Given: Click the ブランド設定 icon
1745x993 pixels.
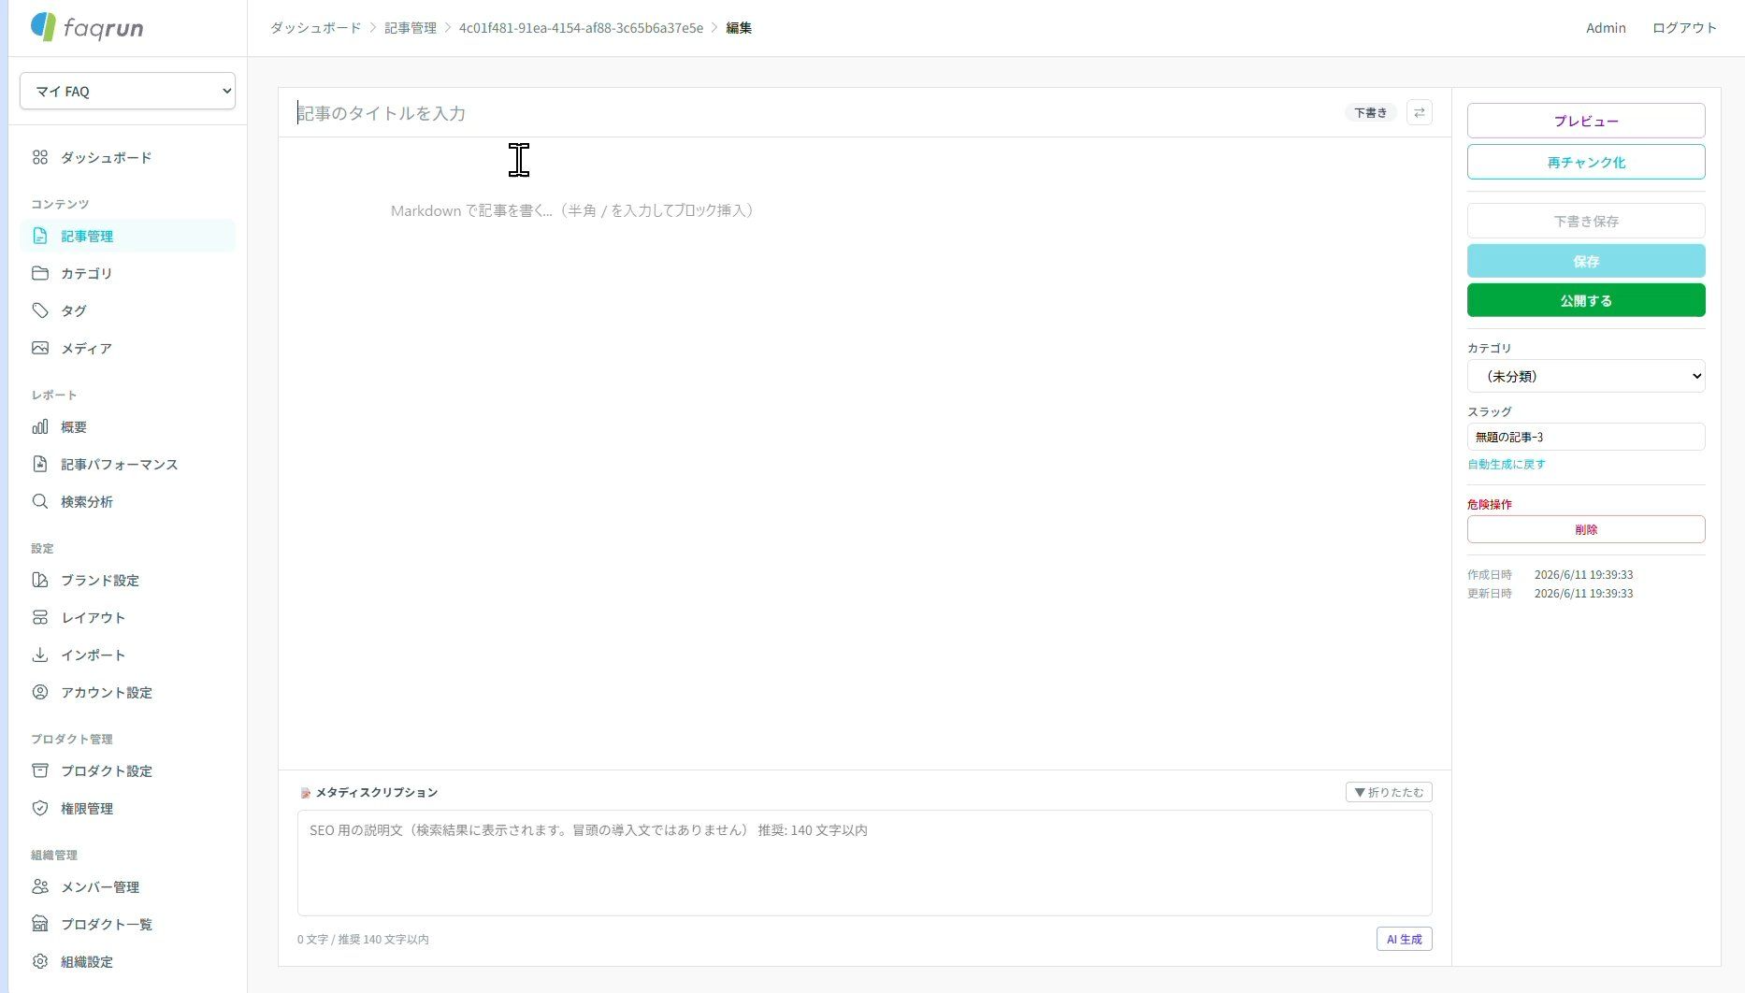Looking at the screenshot, I should coord(40,580).
